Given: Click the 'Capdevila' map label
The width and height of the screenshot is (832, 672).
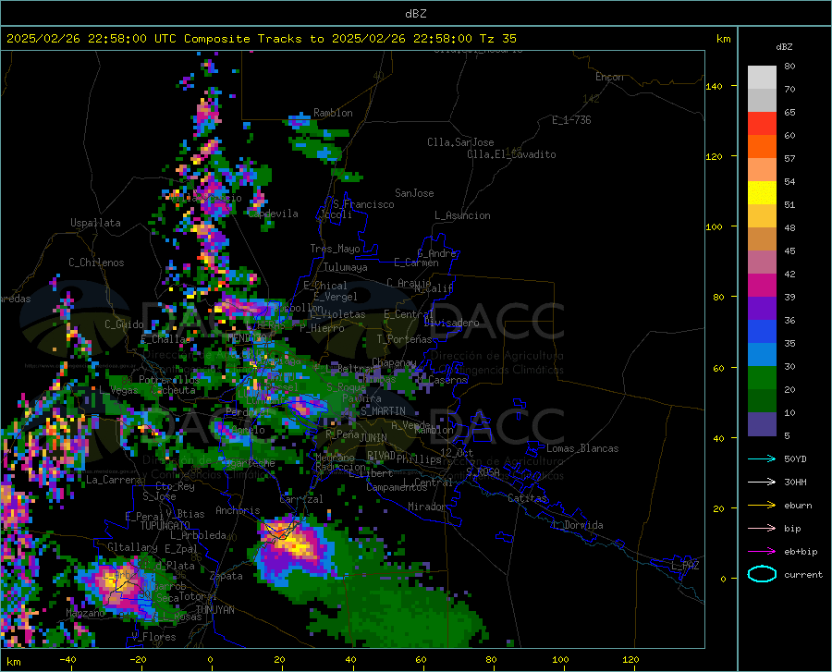Looking at the screenshot, I should click(274, 214).
